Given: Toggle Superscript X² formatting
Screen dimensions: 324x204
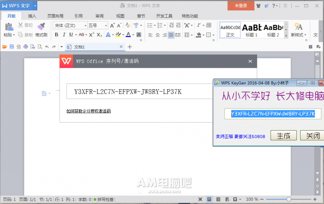Looking at the screenshot, I should coord(92,34).
